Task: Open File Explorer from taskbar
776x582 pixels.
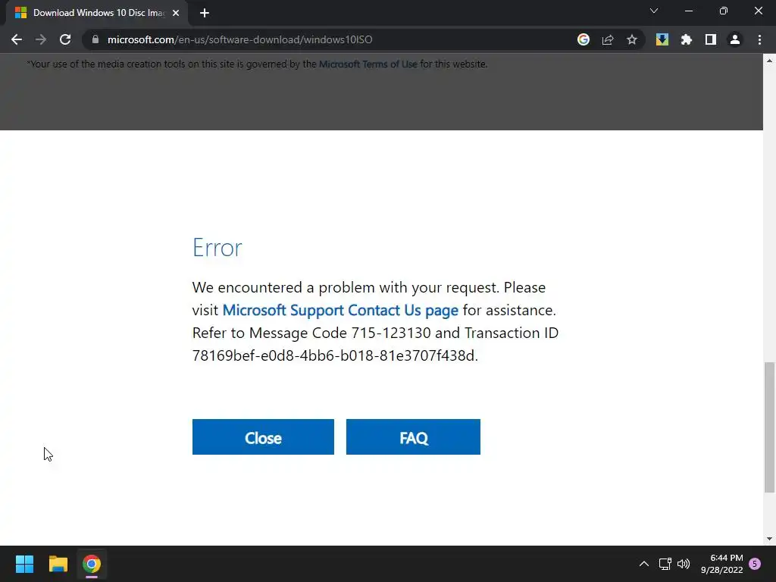Action: (x=58, y=564)
